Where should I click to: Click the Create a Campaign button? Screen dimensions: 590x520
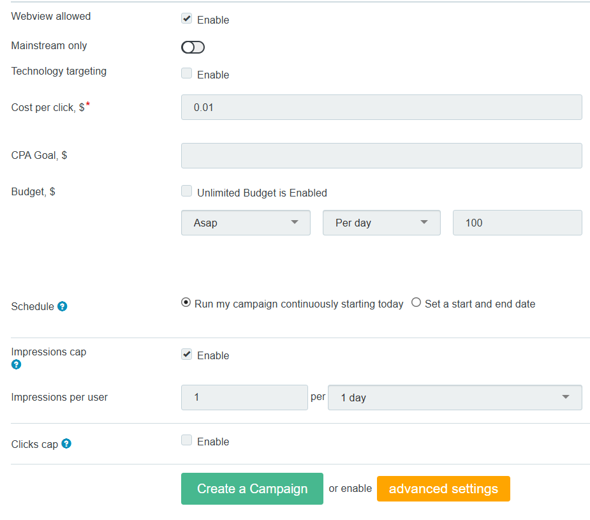point(252,489)
